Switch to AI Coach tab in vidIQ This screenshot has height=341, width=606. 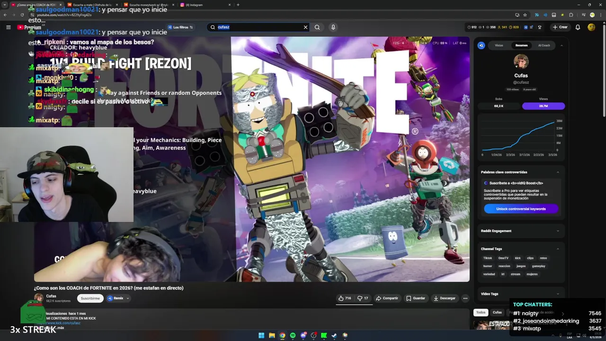[544, 45]
